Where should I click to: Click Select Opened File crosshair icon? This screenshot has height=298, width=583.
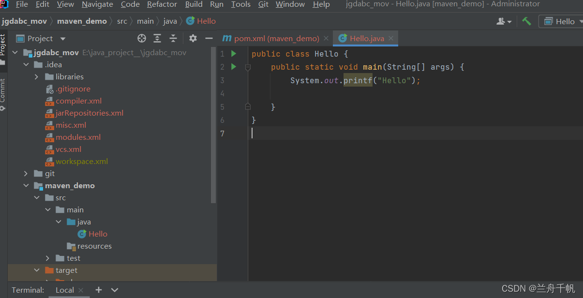tap(142, 38)
